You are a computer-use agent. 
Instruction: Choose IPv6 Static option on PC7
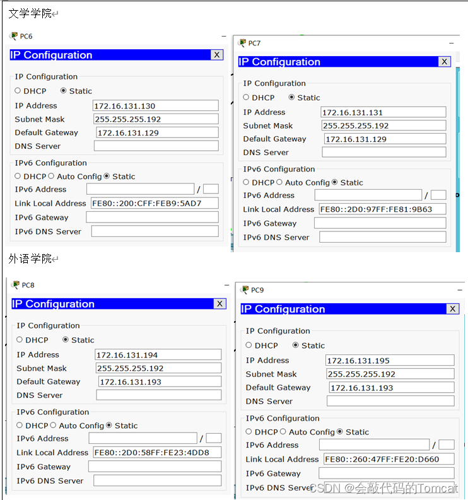(335, 182)
